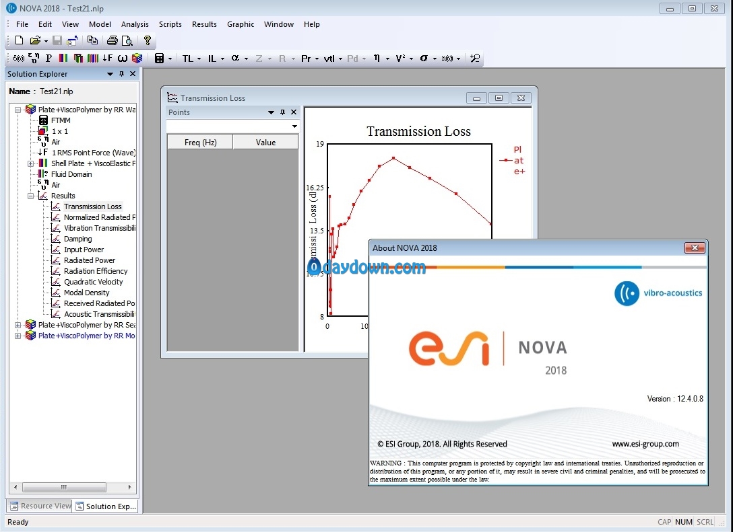Open the dropdown arrow beside the Open icon

coord(46,41)
